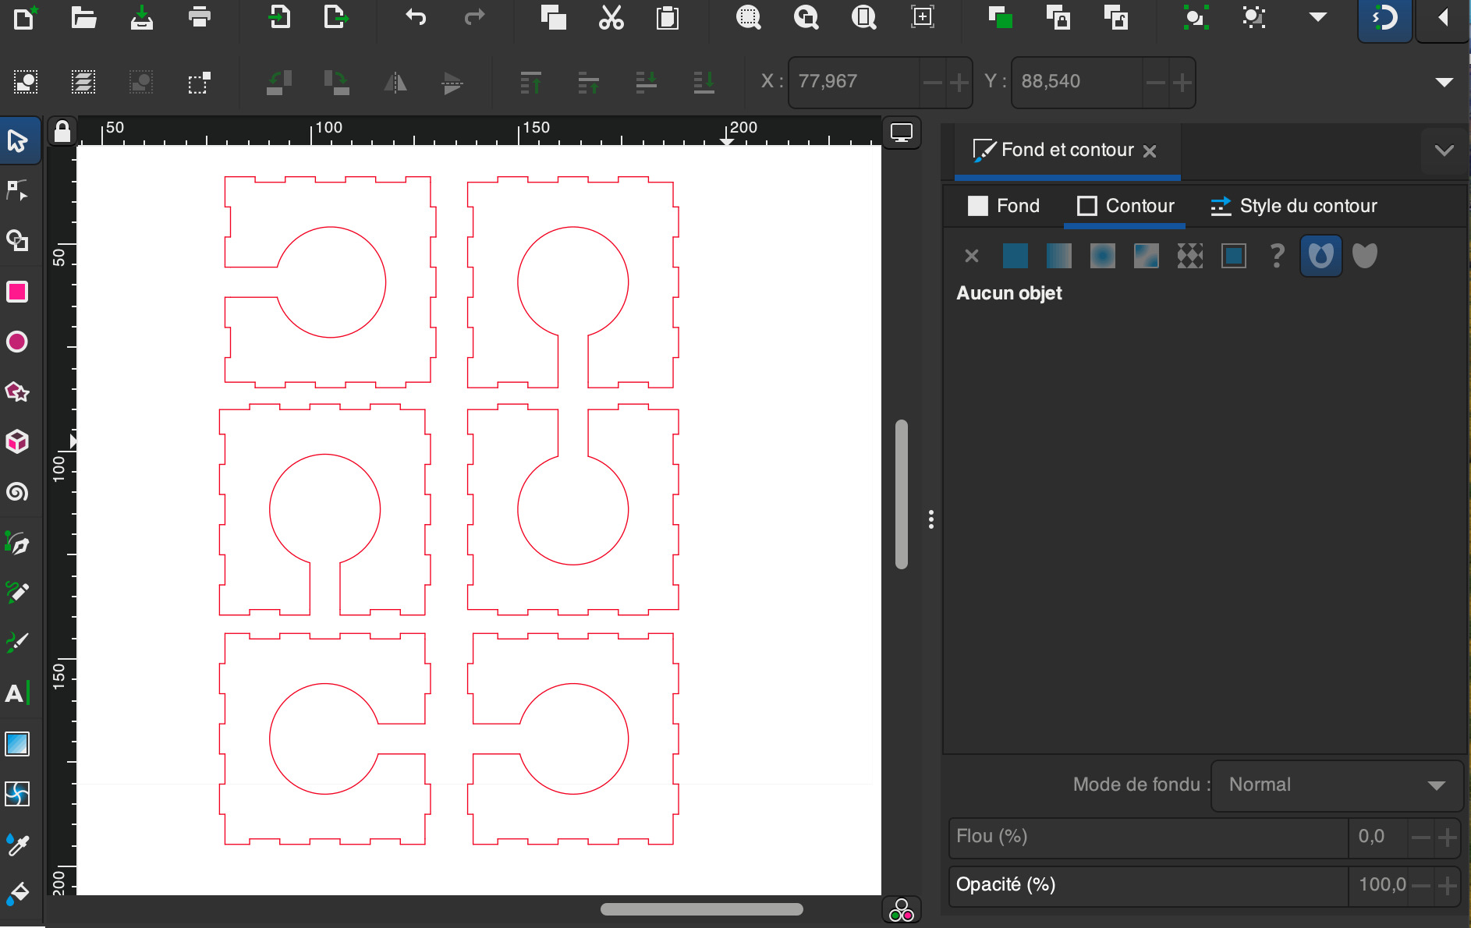Screen dimensions: 1471x928
Task: Open the Mode de fondu dropdown
Action: tap(1337, 785)
